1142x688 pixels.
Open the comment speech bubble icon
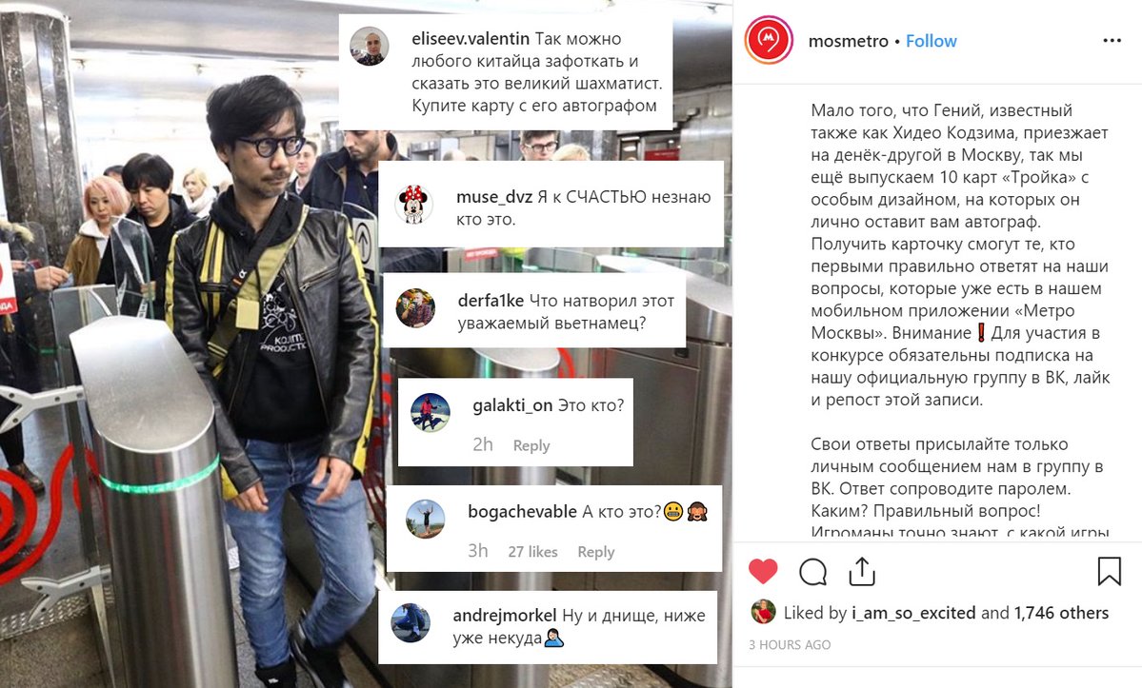point(812,572)
